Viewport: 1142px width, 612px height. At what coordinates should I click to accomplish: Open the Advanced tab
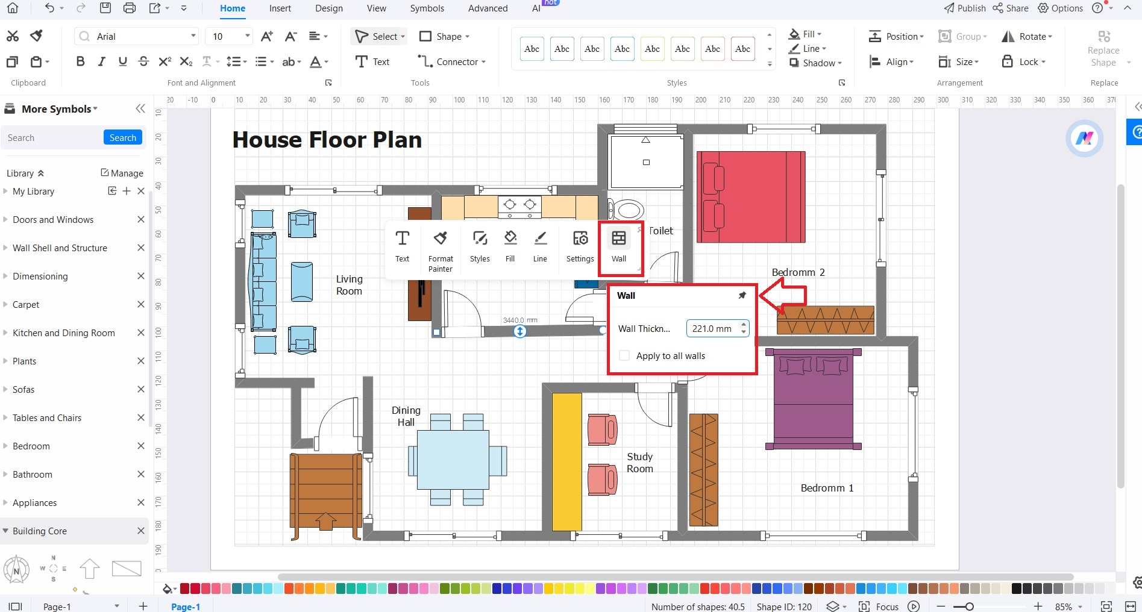pyautogui.click(x=488, y=8)
